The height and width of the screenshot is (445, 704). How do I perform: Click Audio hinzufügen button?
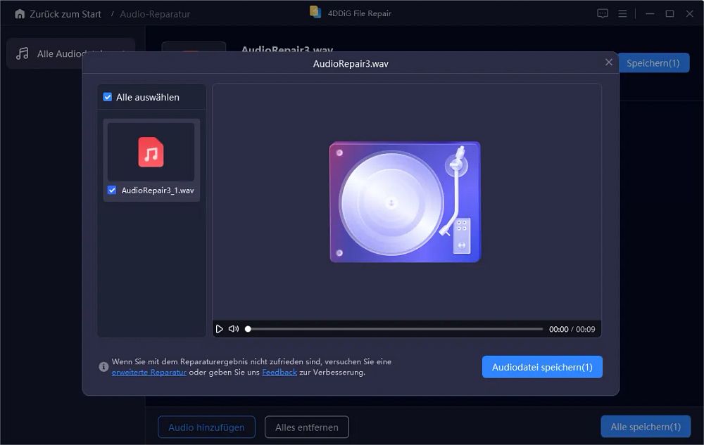(206, 427)
